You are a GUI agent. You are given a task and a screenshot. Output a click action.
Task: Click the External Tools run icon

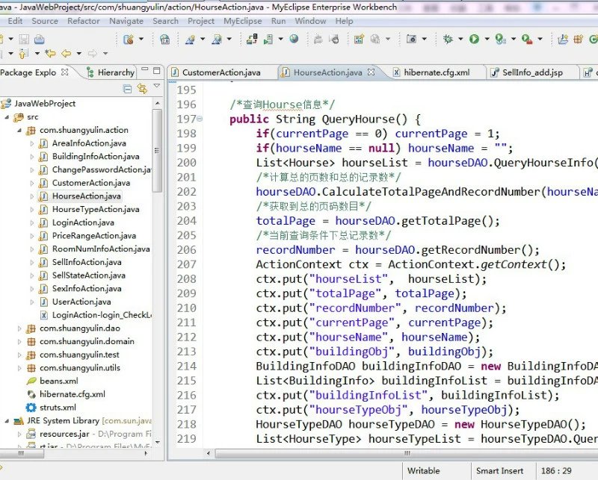coord(527,39)
